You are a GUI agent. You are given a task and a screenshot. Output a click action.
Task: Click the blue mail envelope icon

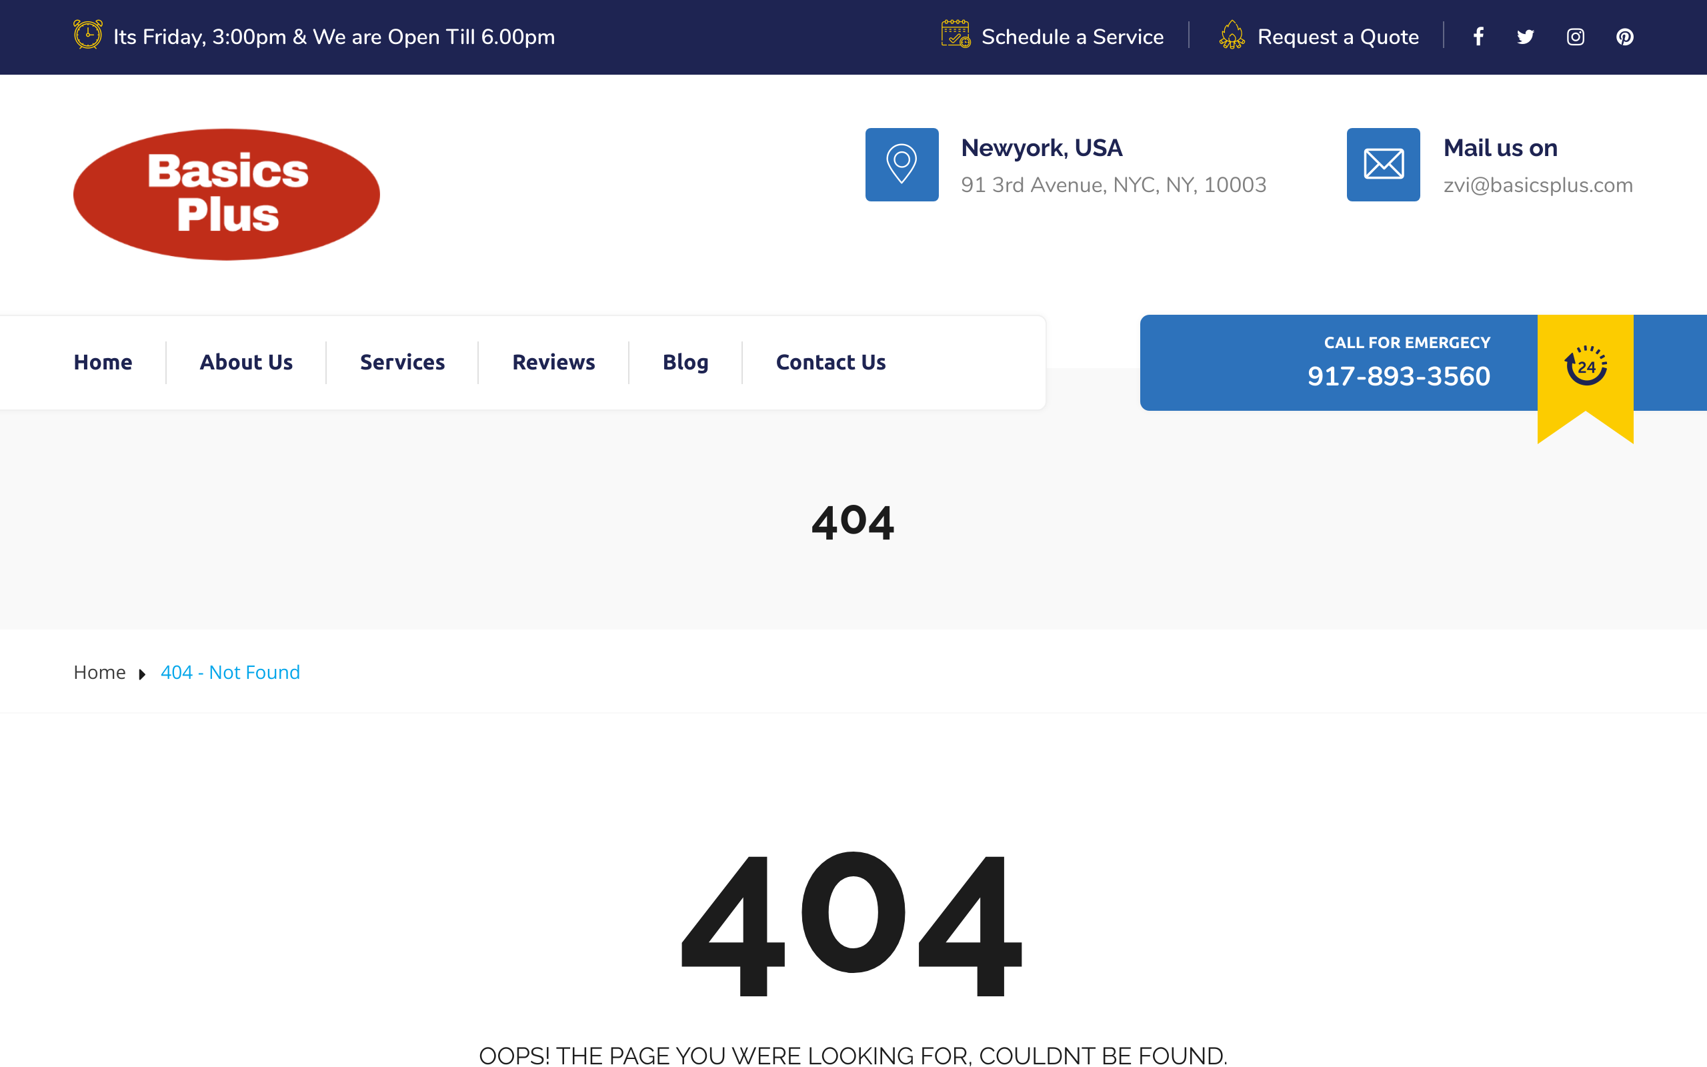point(1382,165)
